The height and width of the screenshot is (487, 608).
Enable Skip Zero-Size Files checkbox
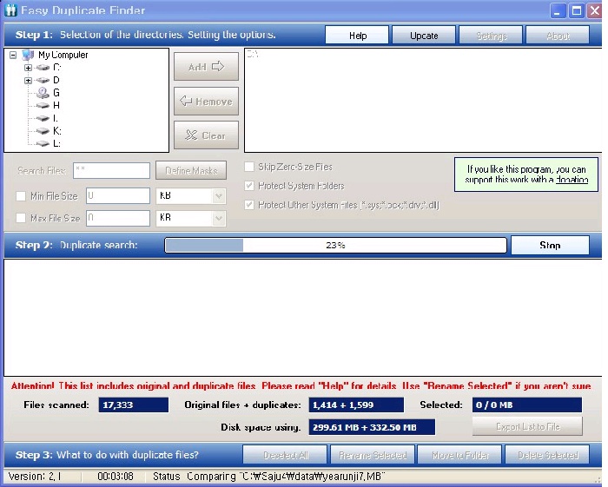[249, 167]
